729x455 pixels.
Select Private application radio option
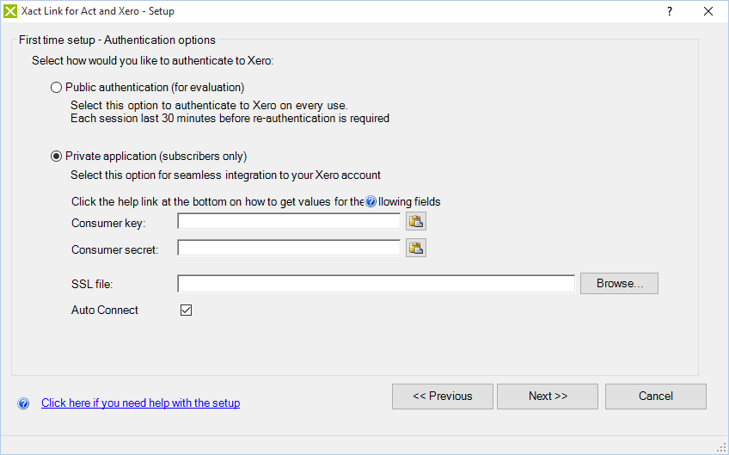[57, 156]
